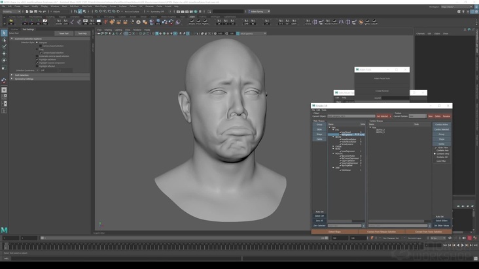Expand the CHEEK group in Simplex tree
The image size is (479, 269).
(x=333, y=146)
